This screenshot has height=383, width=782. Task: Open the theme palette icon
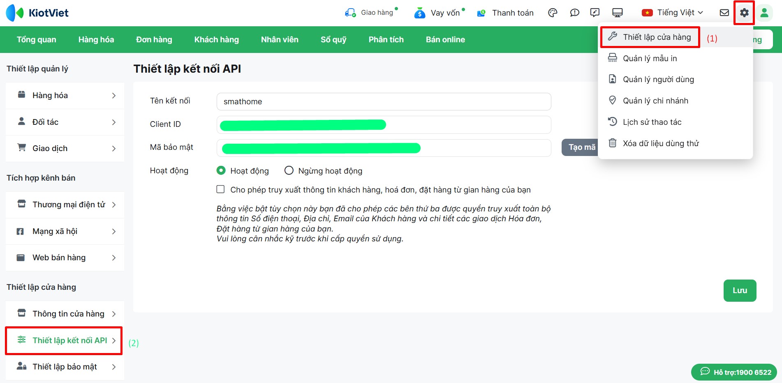tap(553, 13)
